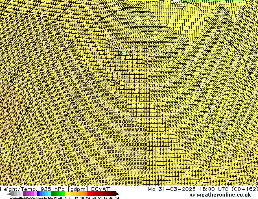The height and width of the screenshot is (199, 258).
Task: Open the weatheronline.co.uk copyright link
Action: 221,195
